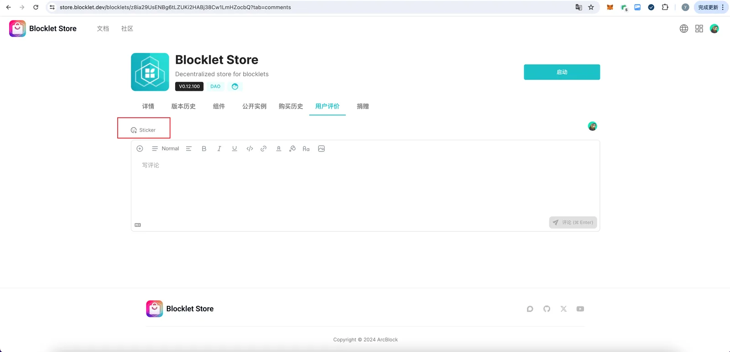Screen dimensions: 730x352
Task: Toggle bold formatting in comment editor
Action: (204, 149)
